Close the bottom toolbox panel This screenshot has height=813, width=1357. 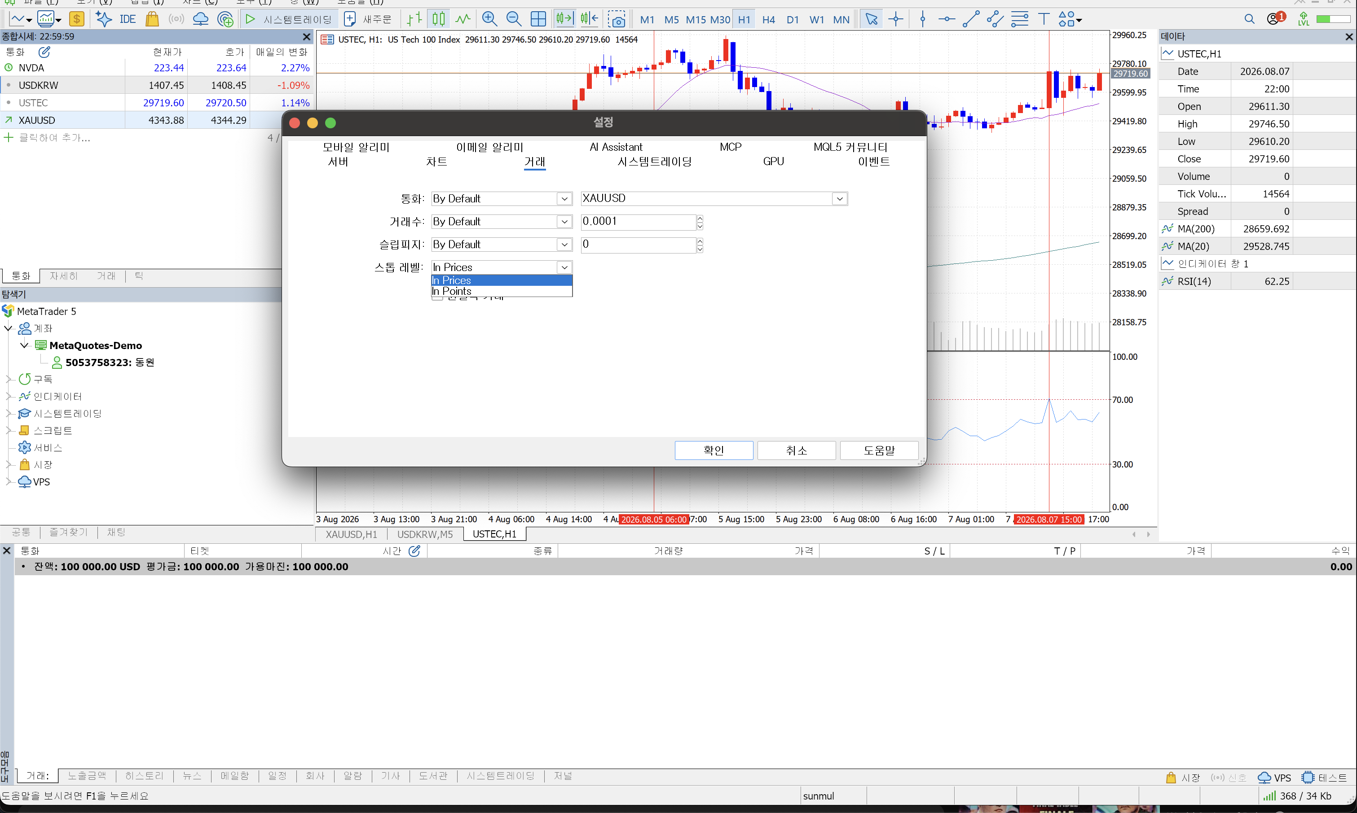[7, 551]
